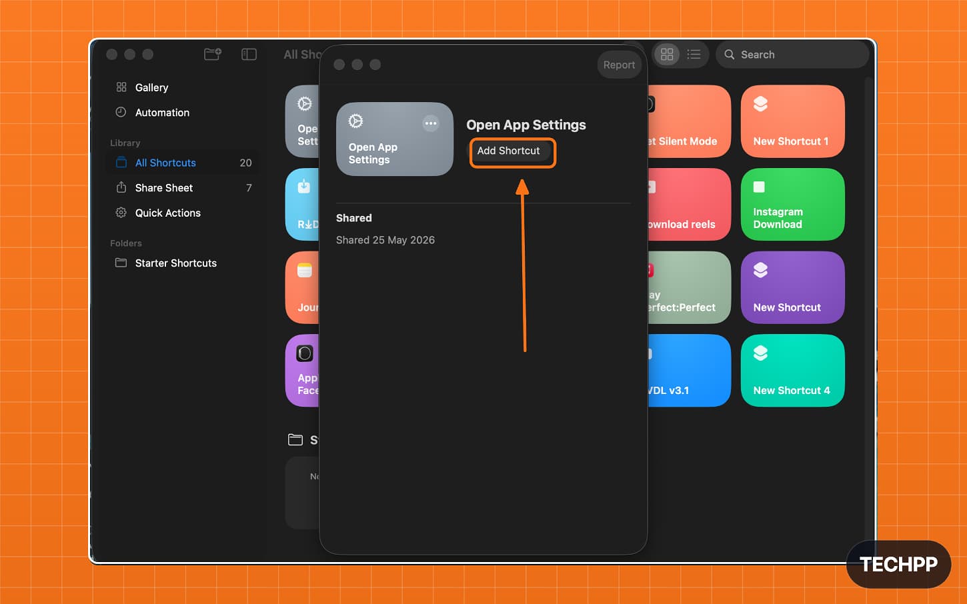Screen dimensions: 967x604
Task: Open the purple New Shortcut card
Action: coord(792,287)
